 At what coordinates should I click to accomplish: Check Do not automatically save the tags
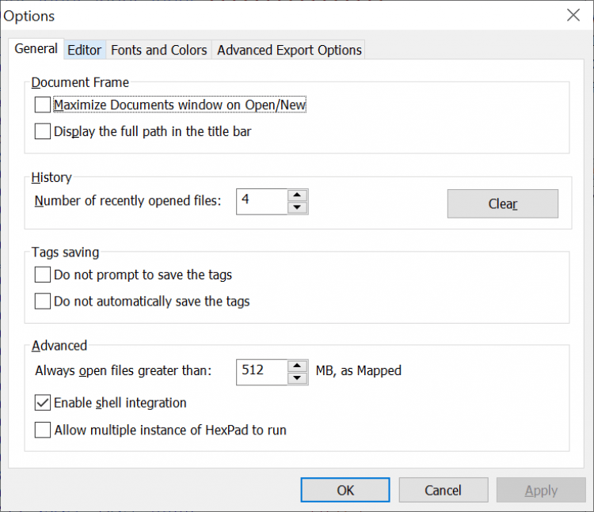(x=43, y=302)
